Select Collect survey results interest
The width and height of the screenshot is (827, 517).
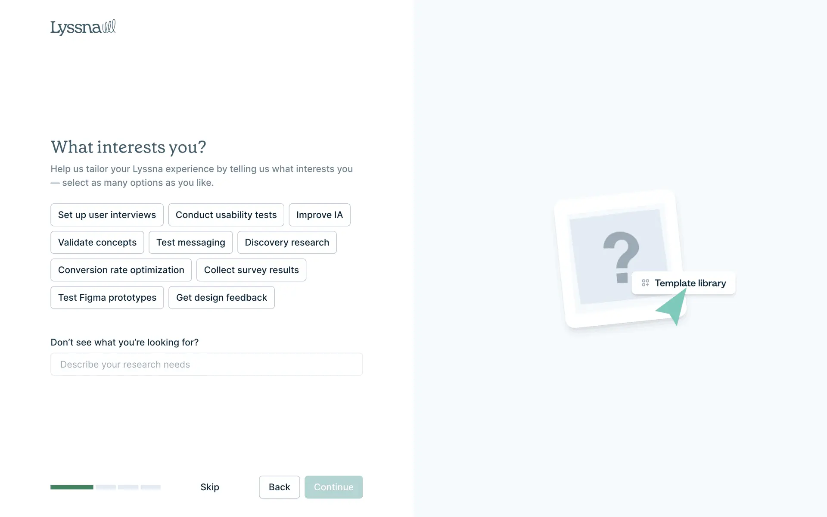point(251,270)
